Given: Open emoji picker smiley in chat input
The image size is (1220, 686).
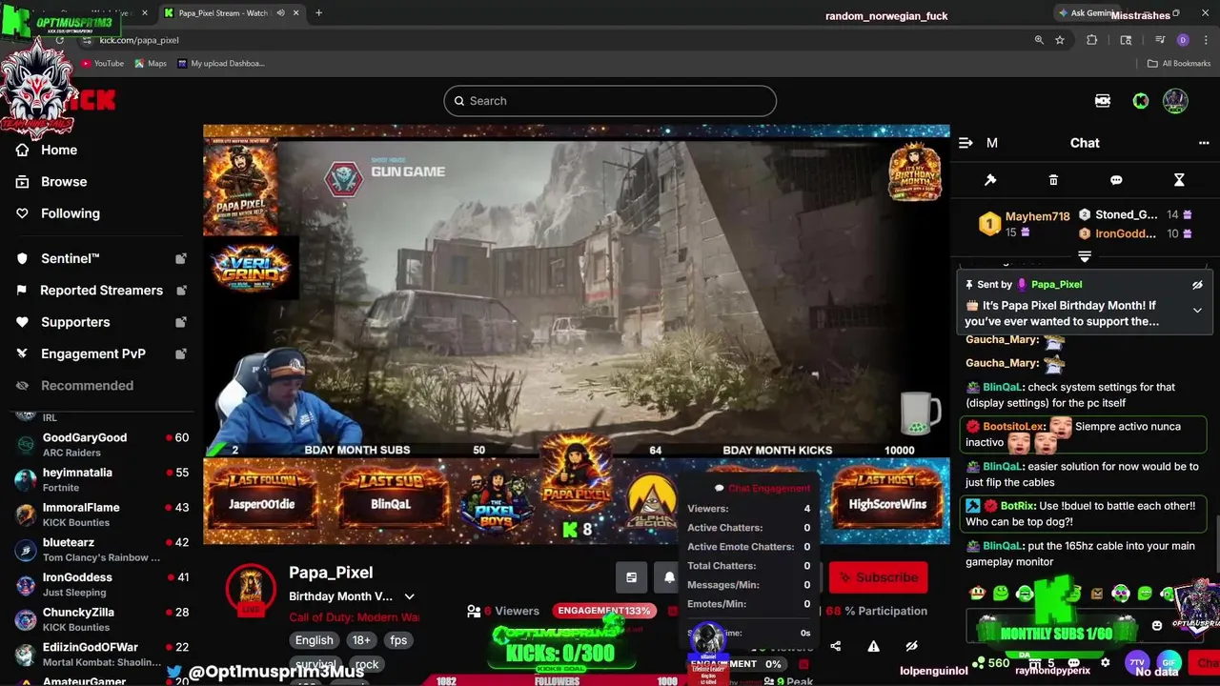Looking at the screenshot, I should coord(1157,626).
